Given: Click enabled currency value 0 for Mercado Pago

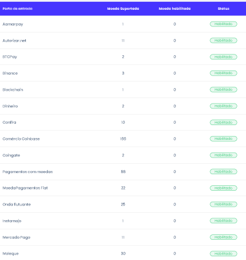Looking at the screenshot, I should point(175,237).
